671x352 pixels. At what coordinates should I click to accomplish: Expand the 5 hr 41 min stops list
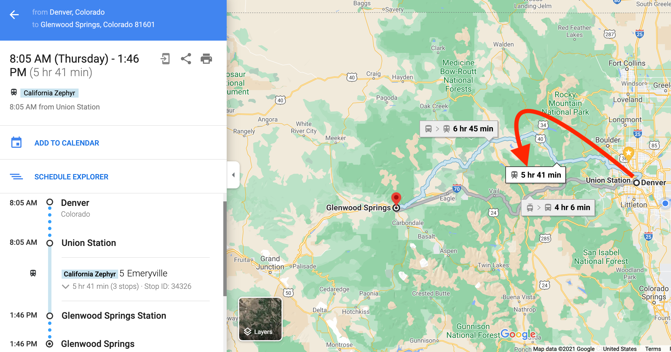point(66,287)
